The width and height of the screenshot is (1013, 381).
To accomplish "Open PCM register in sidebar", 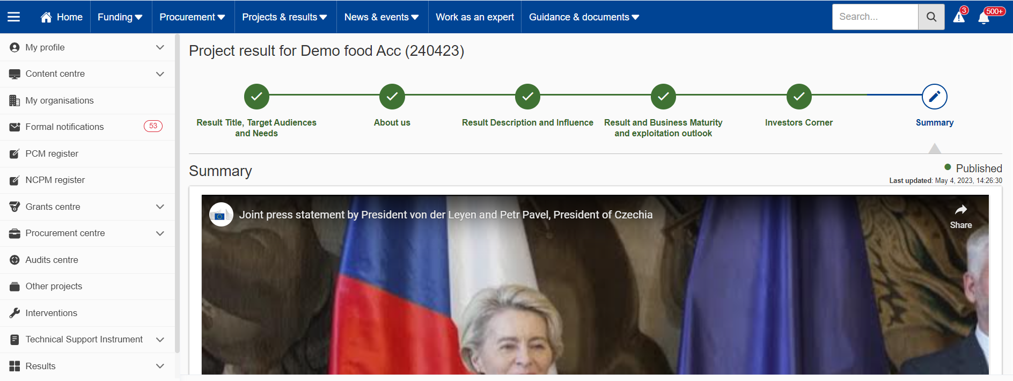I will (87, 153).
